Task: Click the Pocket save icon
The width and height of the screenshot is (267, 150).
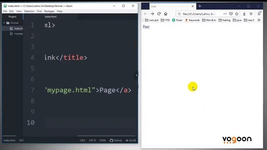Action: pyautogui.click(x=231, y=14)
